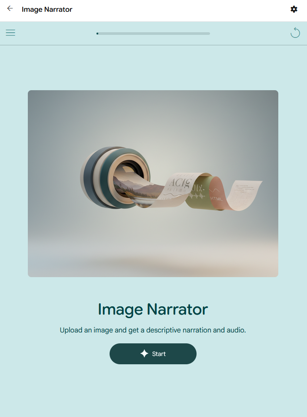Click the sparkle icon on Start button
Screen dimensions: 307x417
click(144, 353)
